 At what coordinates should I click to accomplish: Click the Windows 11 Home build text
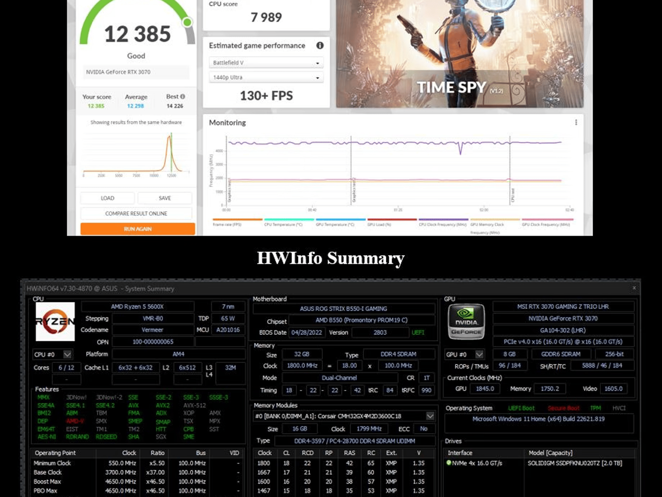(538, 419)
